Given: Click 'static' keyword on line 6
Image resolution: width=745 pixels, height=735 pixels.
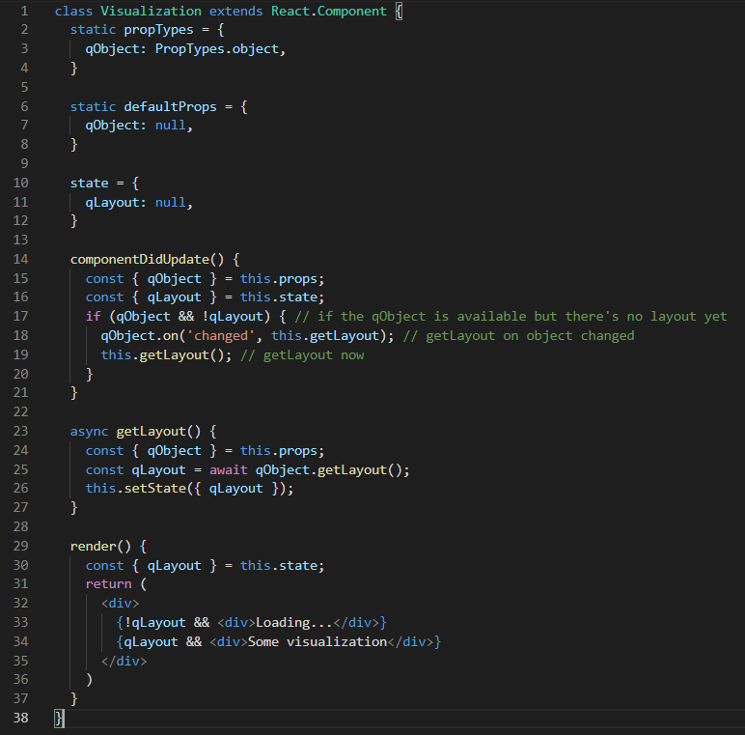Looking at the screenshot, I should click(93, 106).
